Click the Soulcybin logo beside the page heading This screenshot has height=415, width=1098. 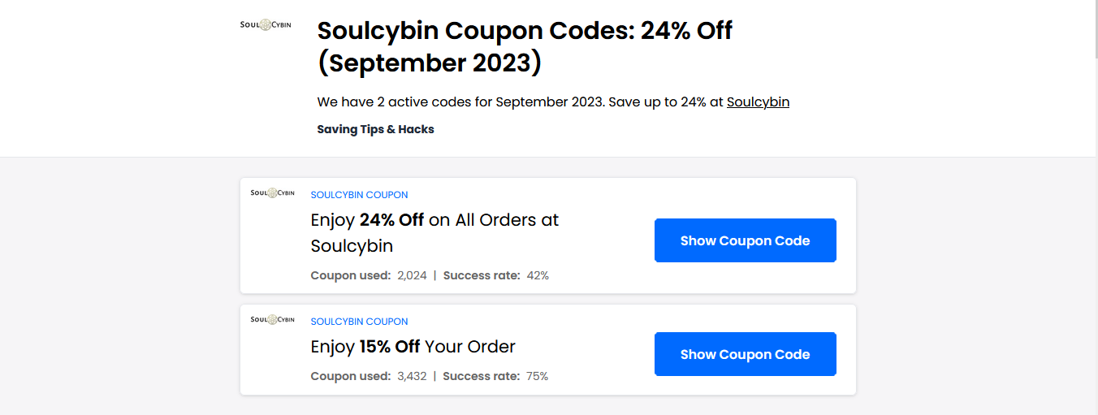coord(266,24)
